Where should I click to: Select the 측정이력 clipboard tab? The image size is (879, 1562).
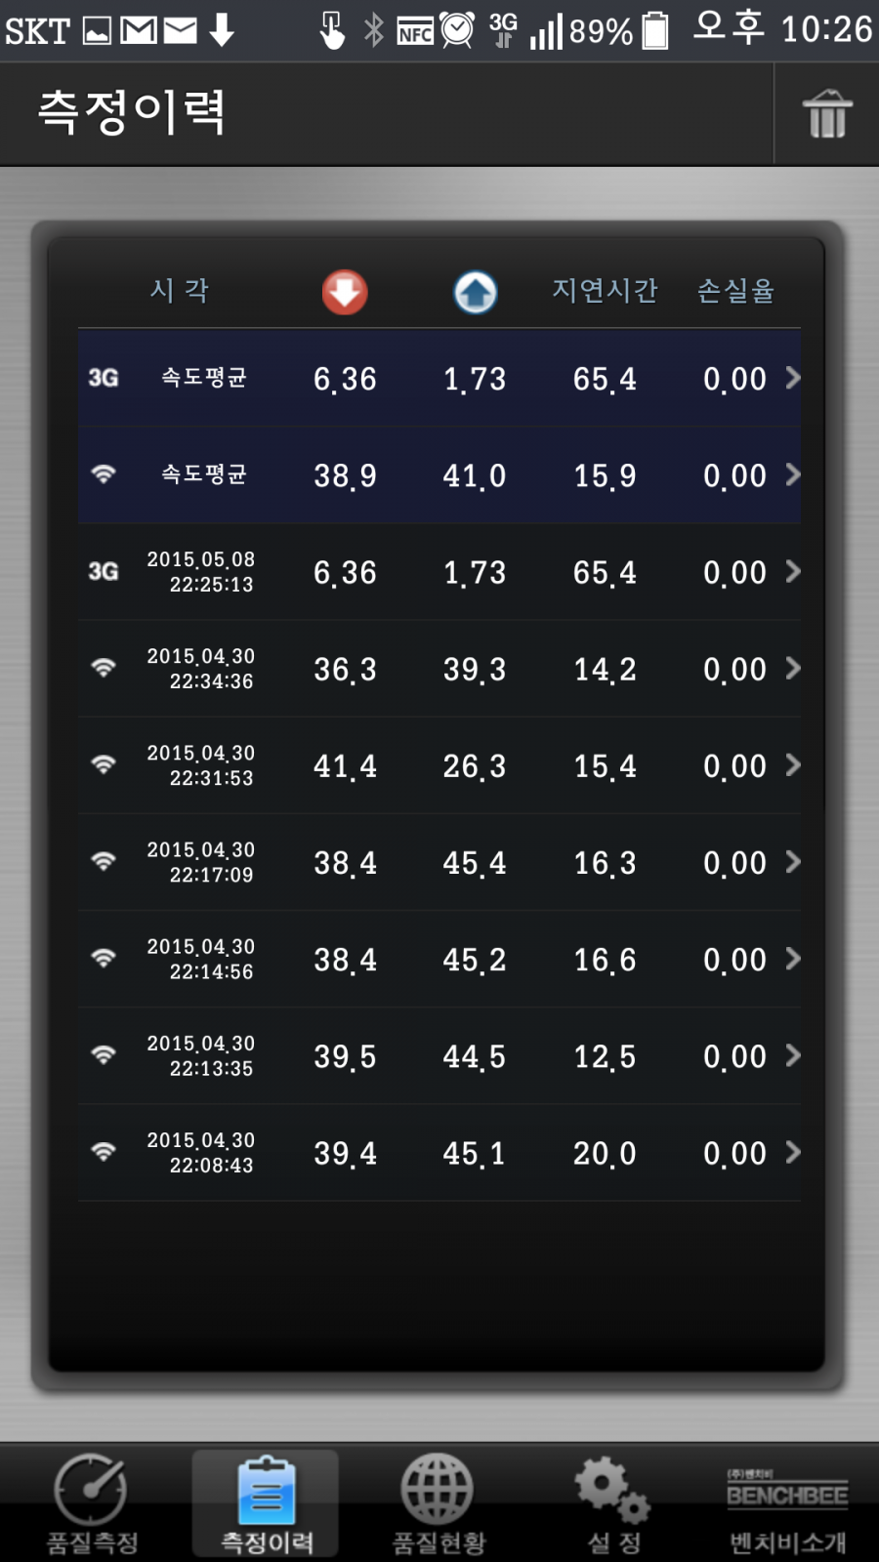tap(266, 1503)
